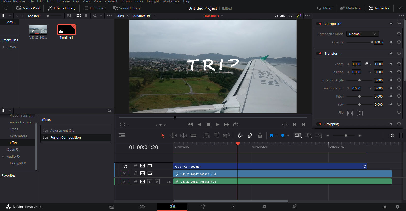The image size is (406, 211).
Task: Open the media pool search options dropdown
Action: coord(101,16)
